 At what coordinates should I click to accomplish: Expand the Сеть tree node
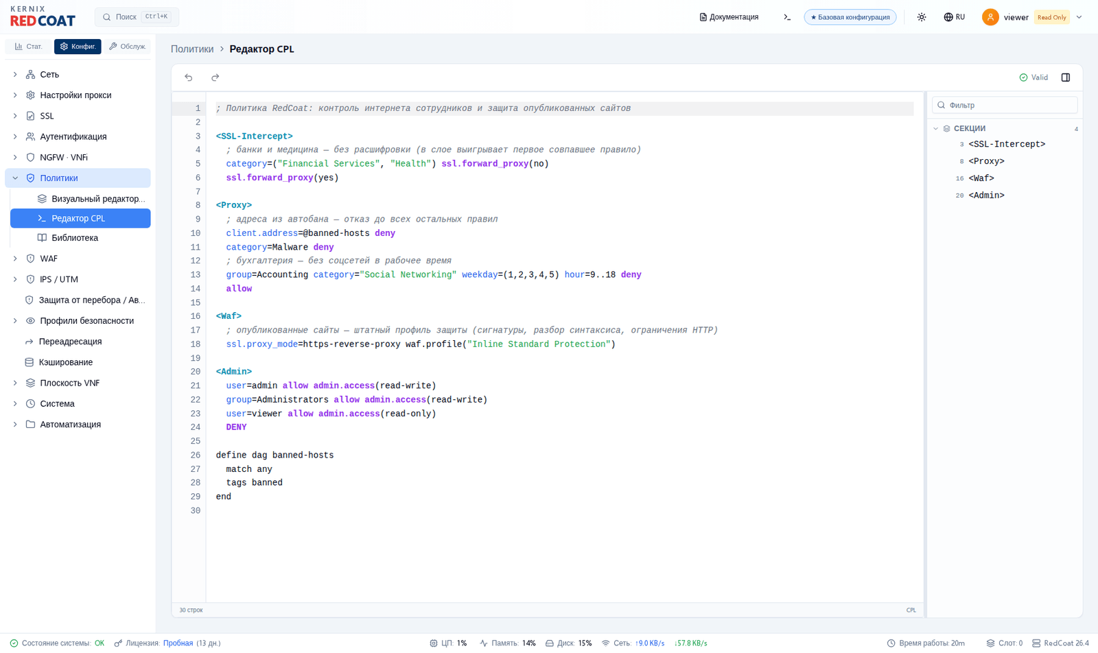pyautogui.click(x=15, y=74)
